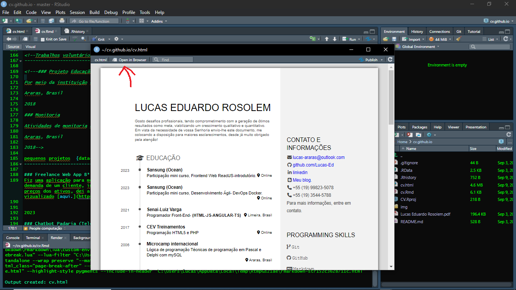Click the Find/Replace magnifier in editor toolbar
This screenshot has height=290, width=516.
point(83,39)
